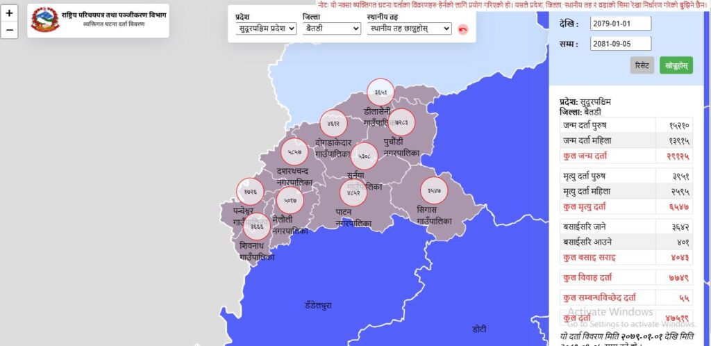Select the पन्चेश्वर गाउँपालिका count circle
This screenshot has height=346, width=711.
(x=250, y=191)
